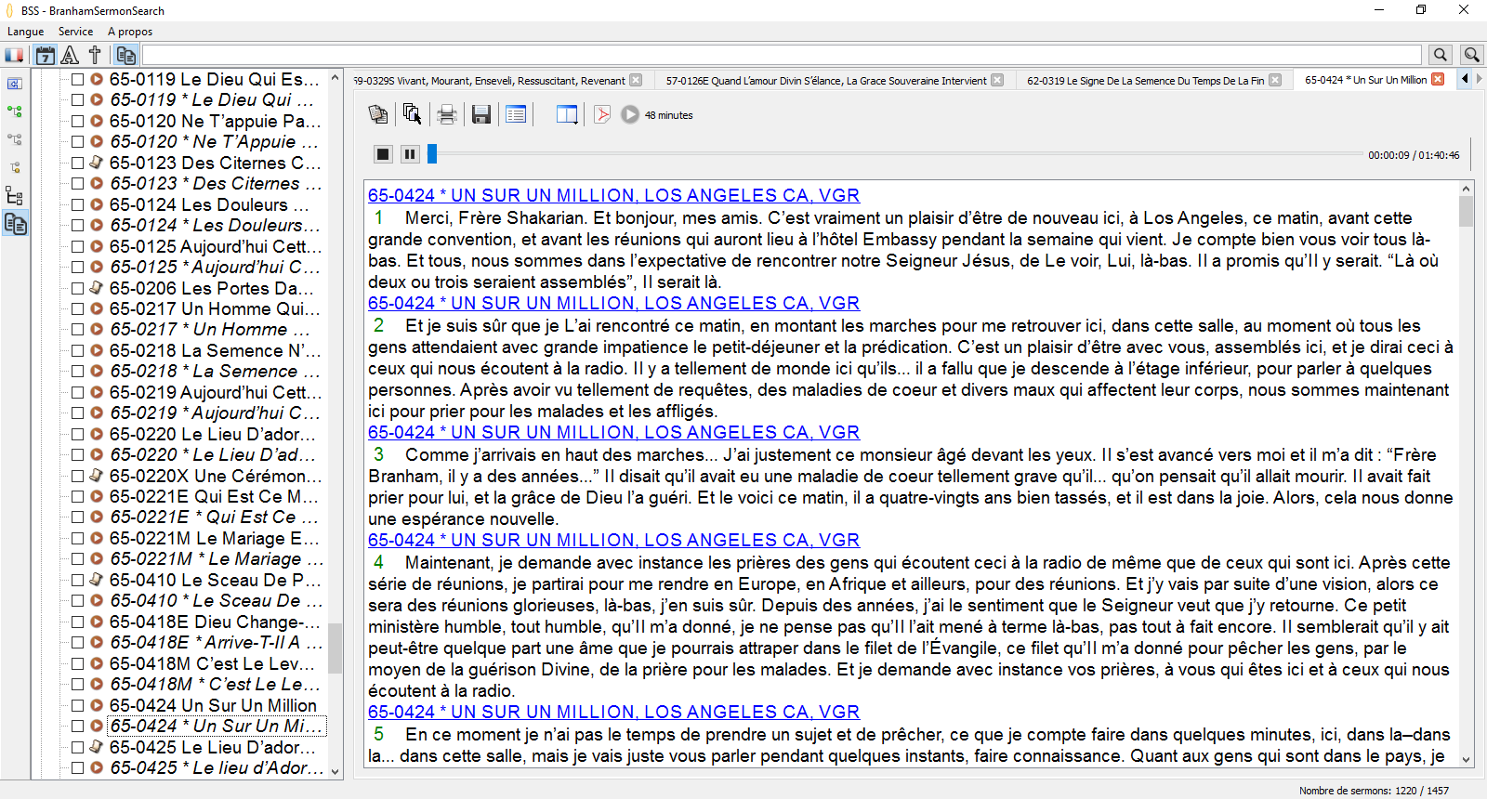Image resolution: width=1487 pixels, height=799 pixels.
Task: Check the box for 65-0217 Un Homme Qui…
Action: [x=78, y=308]
